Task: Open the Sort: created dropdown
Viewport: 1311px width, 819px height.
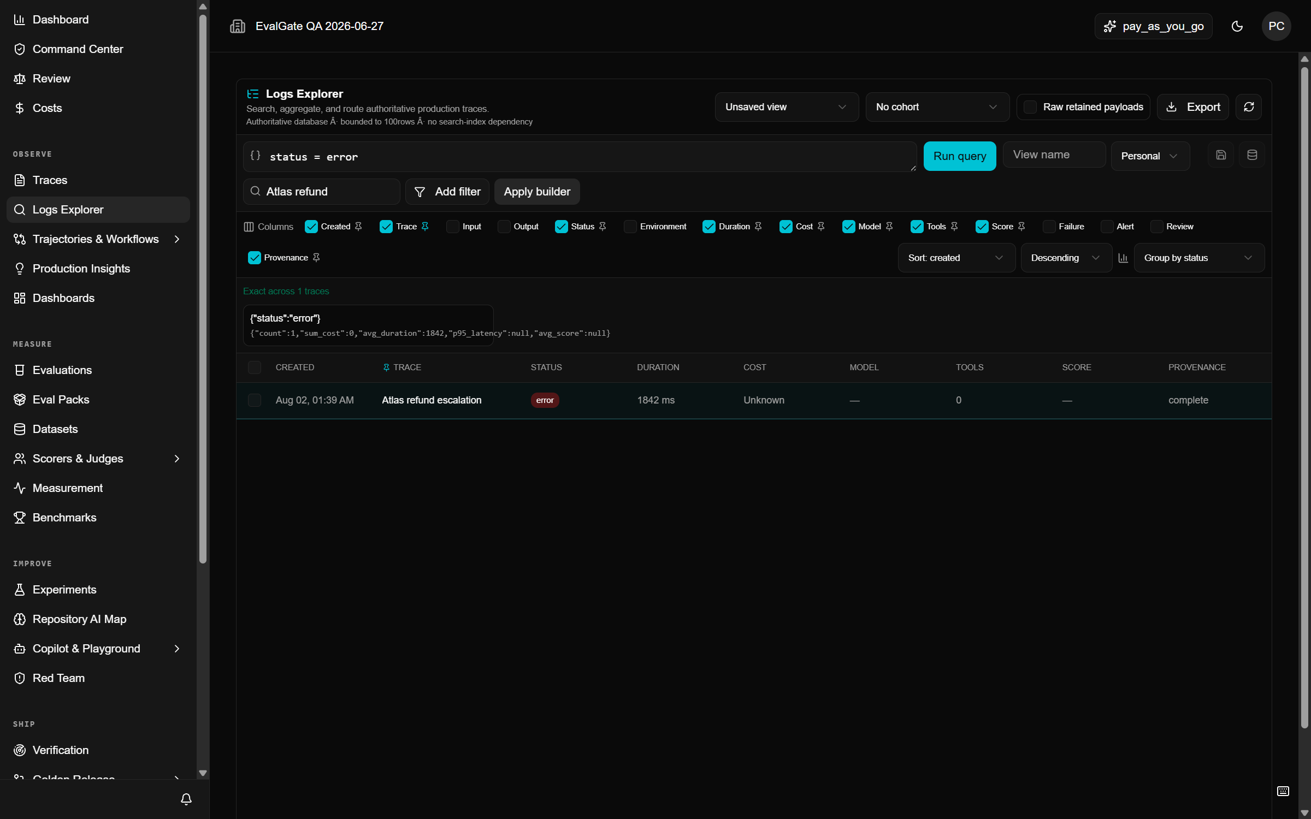Action: (956, 258)
